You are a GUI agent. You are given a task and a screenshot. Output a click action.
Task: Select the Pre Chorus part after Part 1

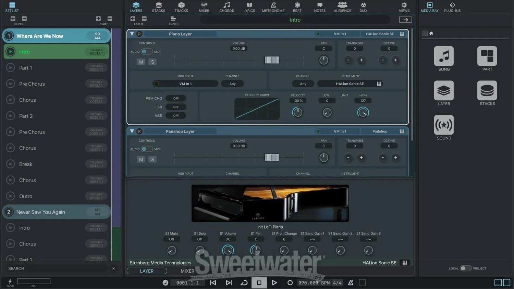pyautogui.click(x=32, y=84)
